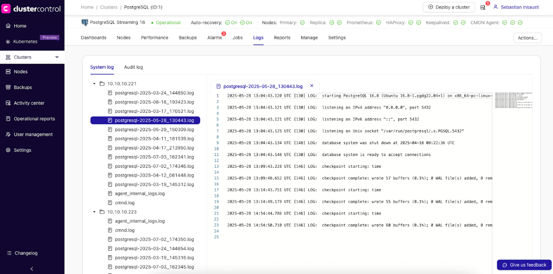Screen dimensions: 553x274
Task: Collapse the Clusters sidebar chevron
Action: [57, 57]
